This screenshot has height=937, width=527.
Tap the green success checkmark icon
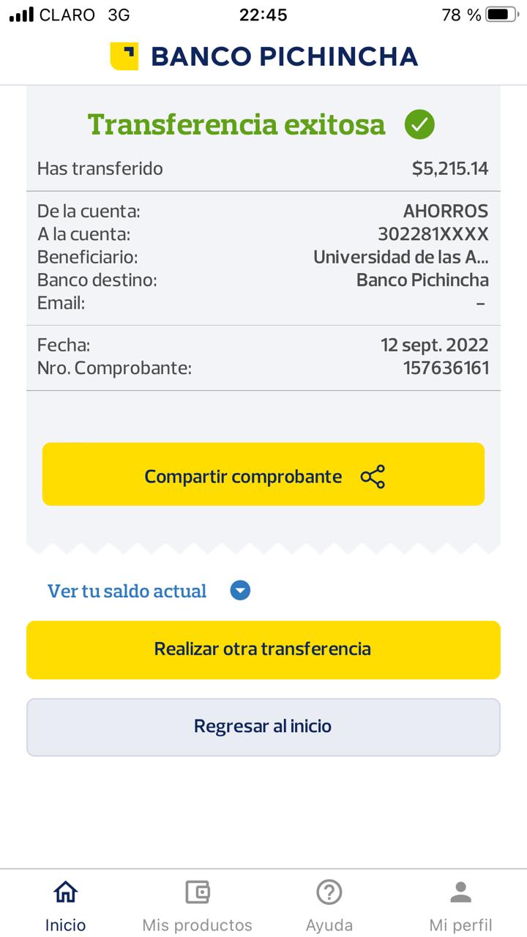point(419,124)
